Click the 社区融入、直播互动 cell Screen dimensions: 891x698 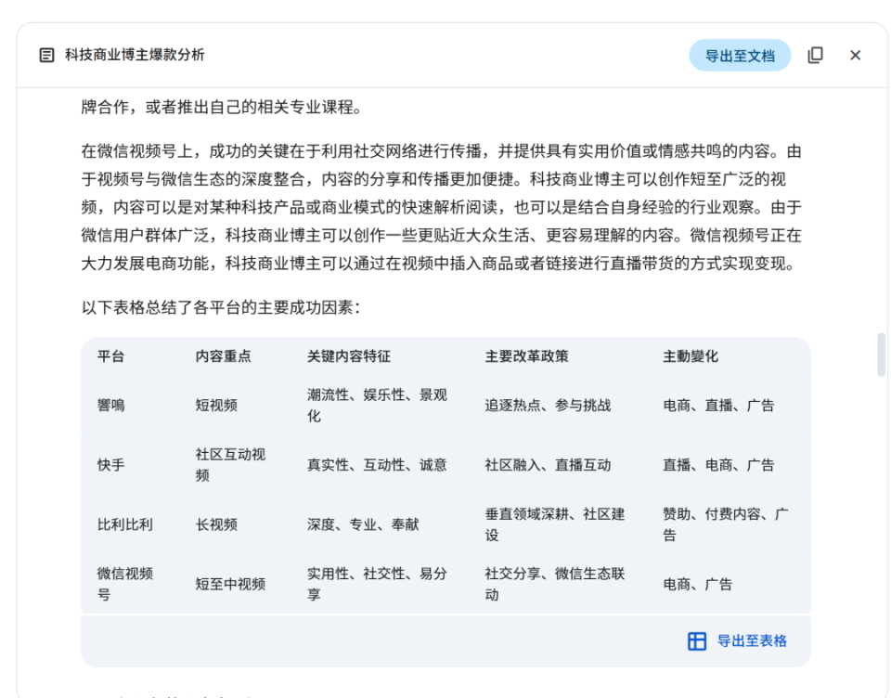tap(548, 465)
